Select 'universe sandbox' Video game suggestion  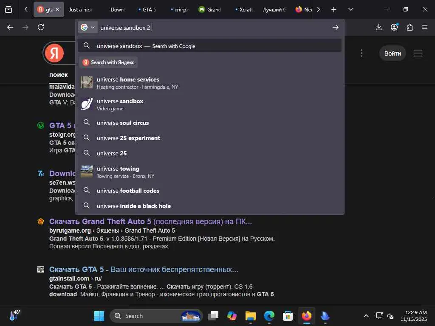point(210,104)
